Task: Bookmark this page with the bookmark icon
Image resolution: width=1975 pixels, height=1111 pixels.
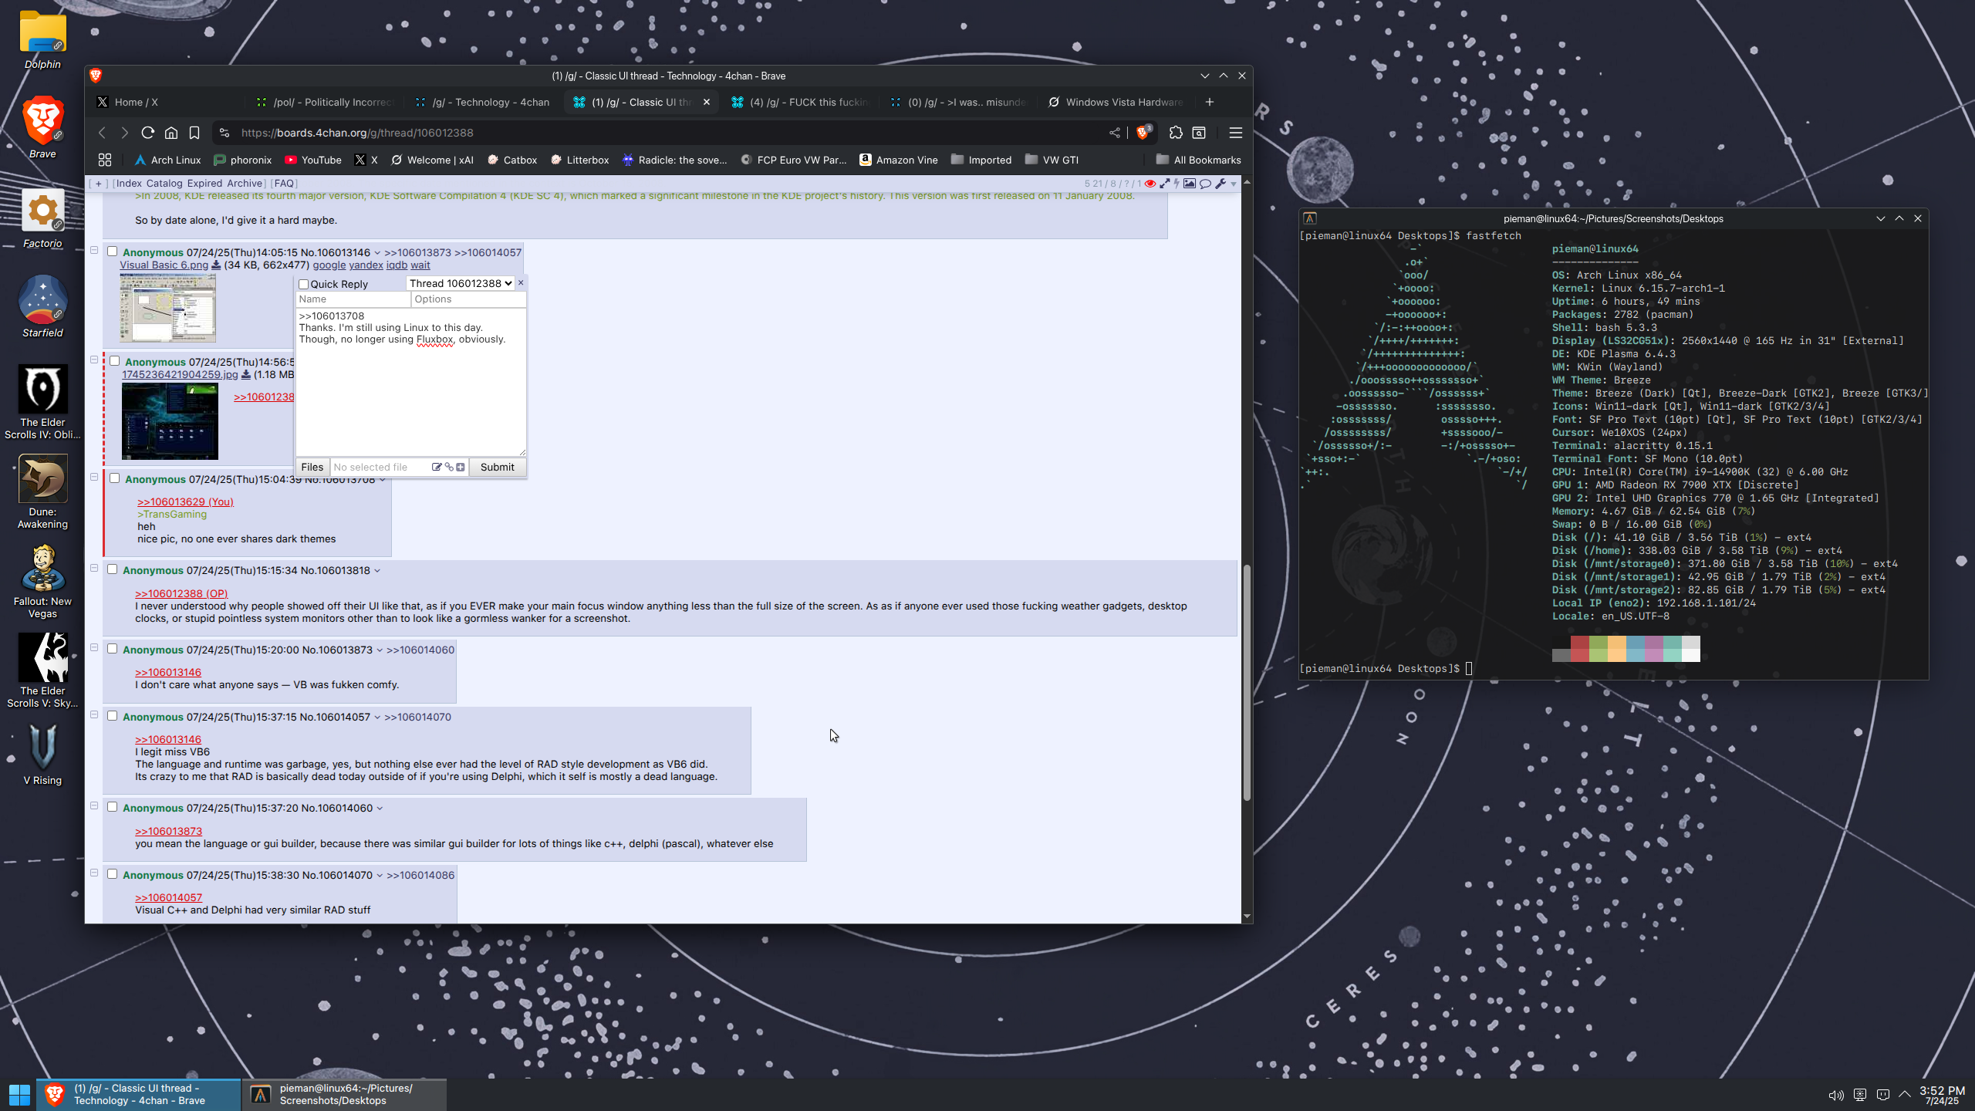Action: tap(194, 133)
